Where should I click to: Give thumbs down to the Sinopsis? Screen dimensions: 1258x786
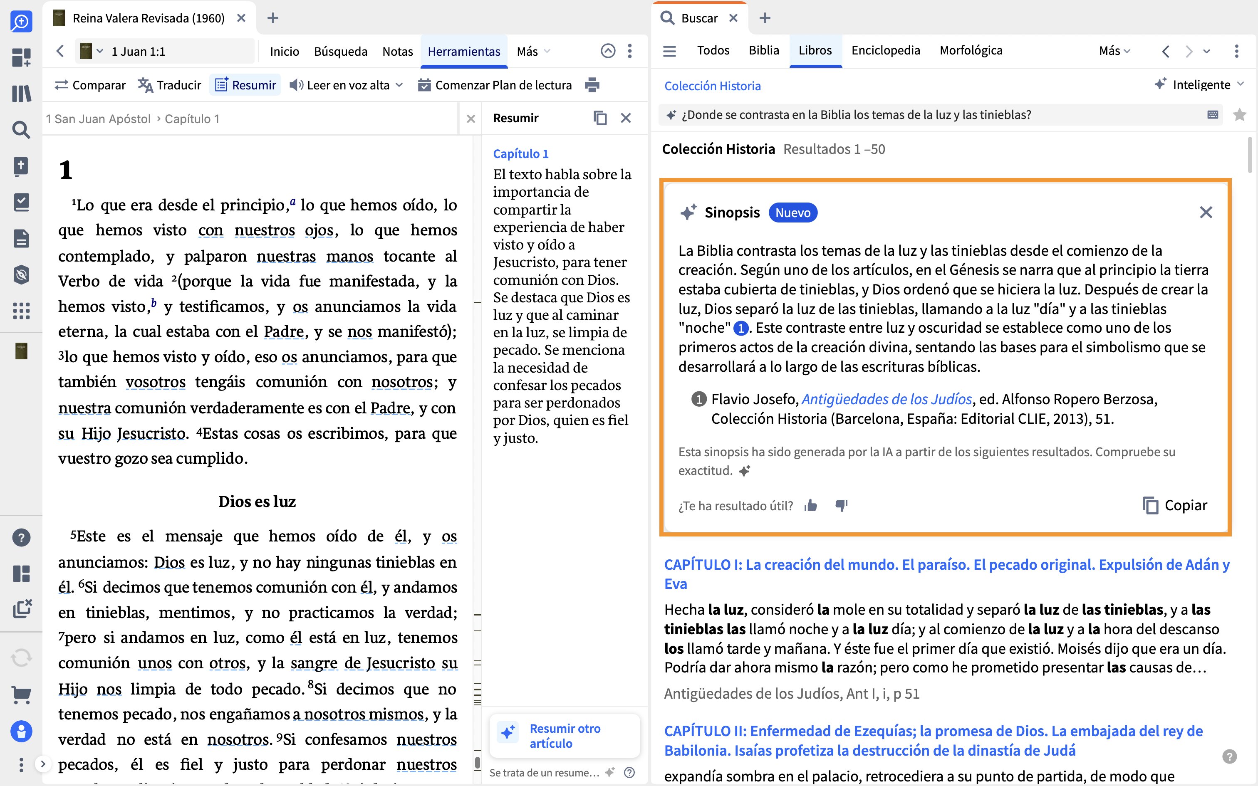841,505
